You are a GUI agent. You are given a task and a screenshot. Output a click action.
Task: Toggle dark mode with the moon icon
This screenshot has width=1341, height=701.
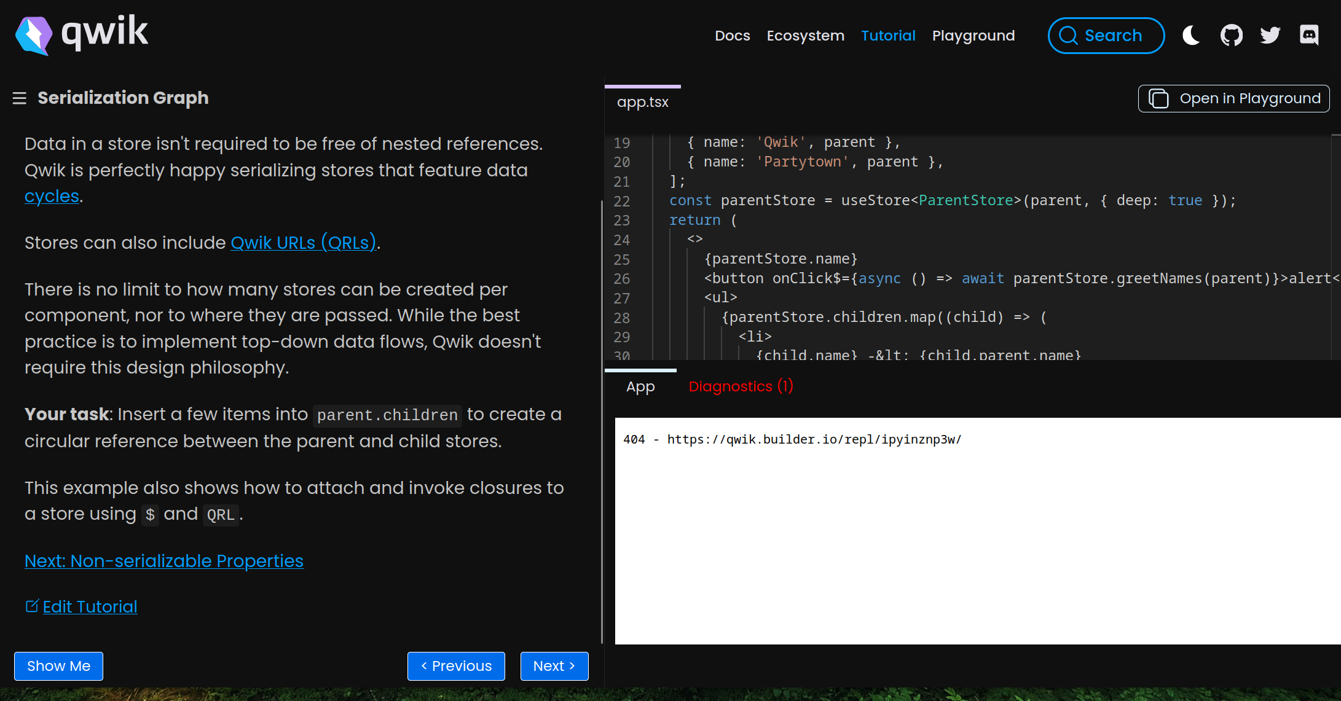point(1191,36)
